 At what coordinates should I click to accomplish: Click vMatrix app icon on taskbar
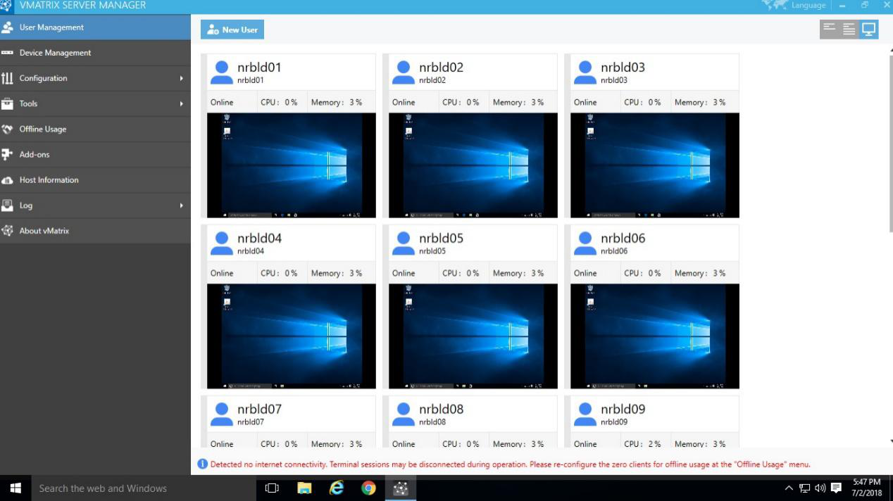[401, 488]
